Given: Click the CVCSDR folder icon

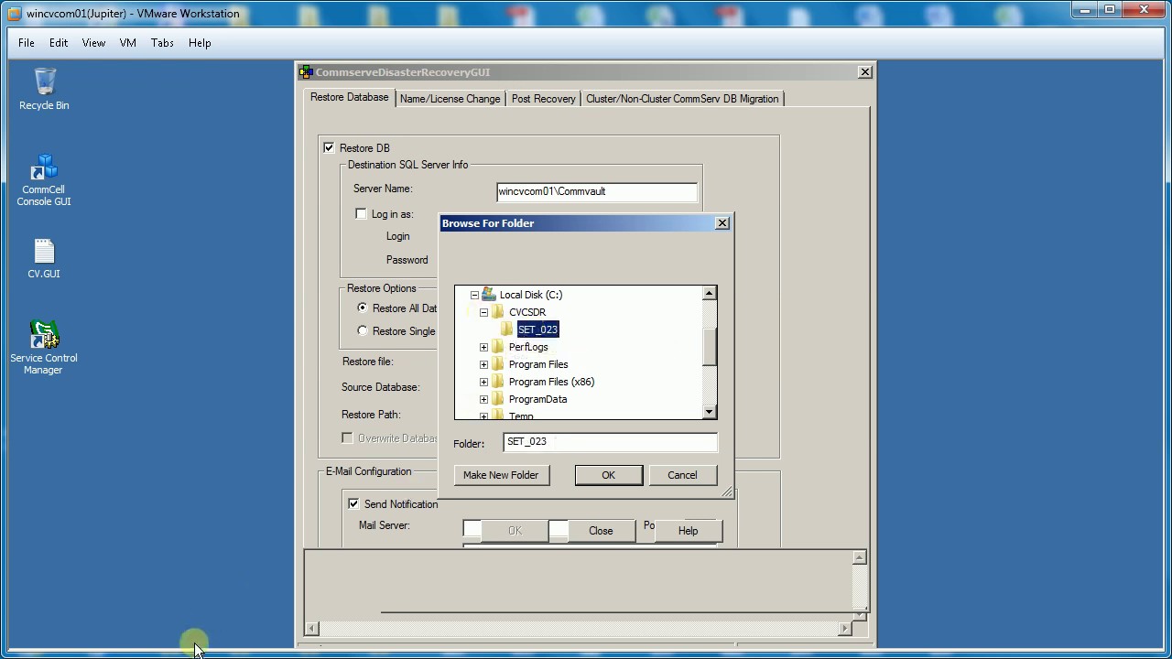Looking at the screenshot, I should click(x=498, y=312).
